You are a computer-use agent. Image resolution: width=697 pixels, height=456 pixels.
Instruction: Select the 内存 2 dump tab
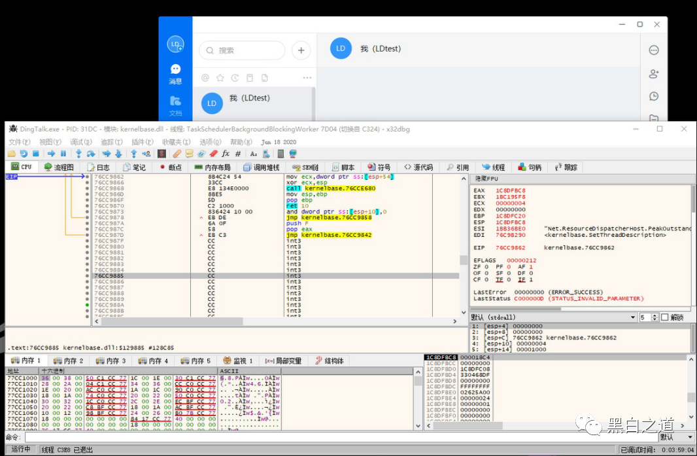coord(69,360)
